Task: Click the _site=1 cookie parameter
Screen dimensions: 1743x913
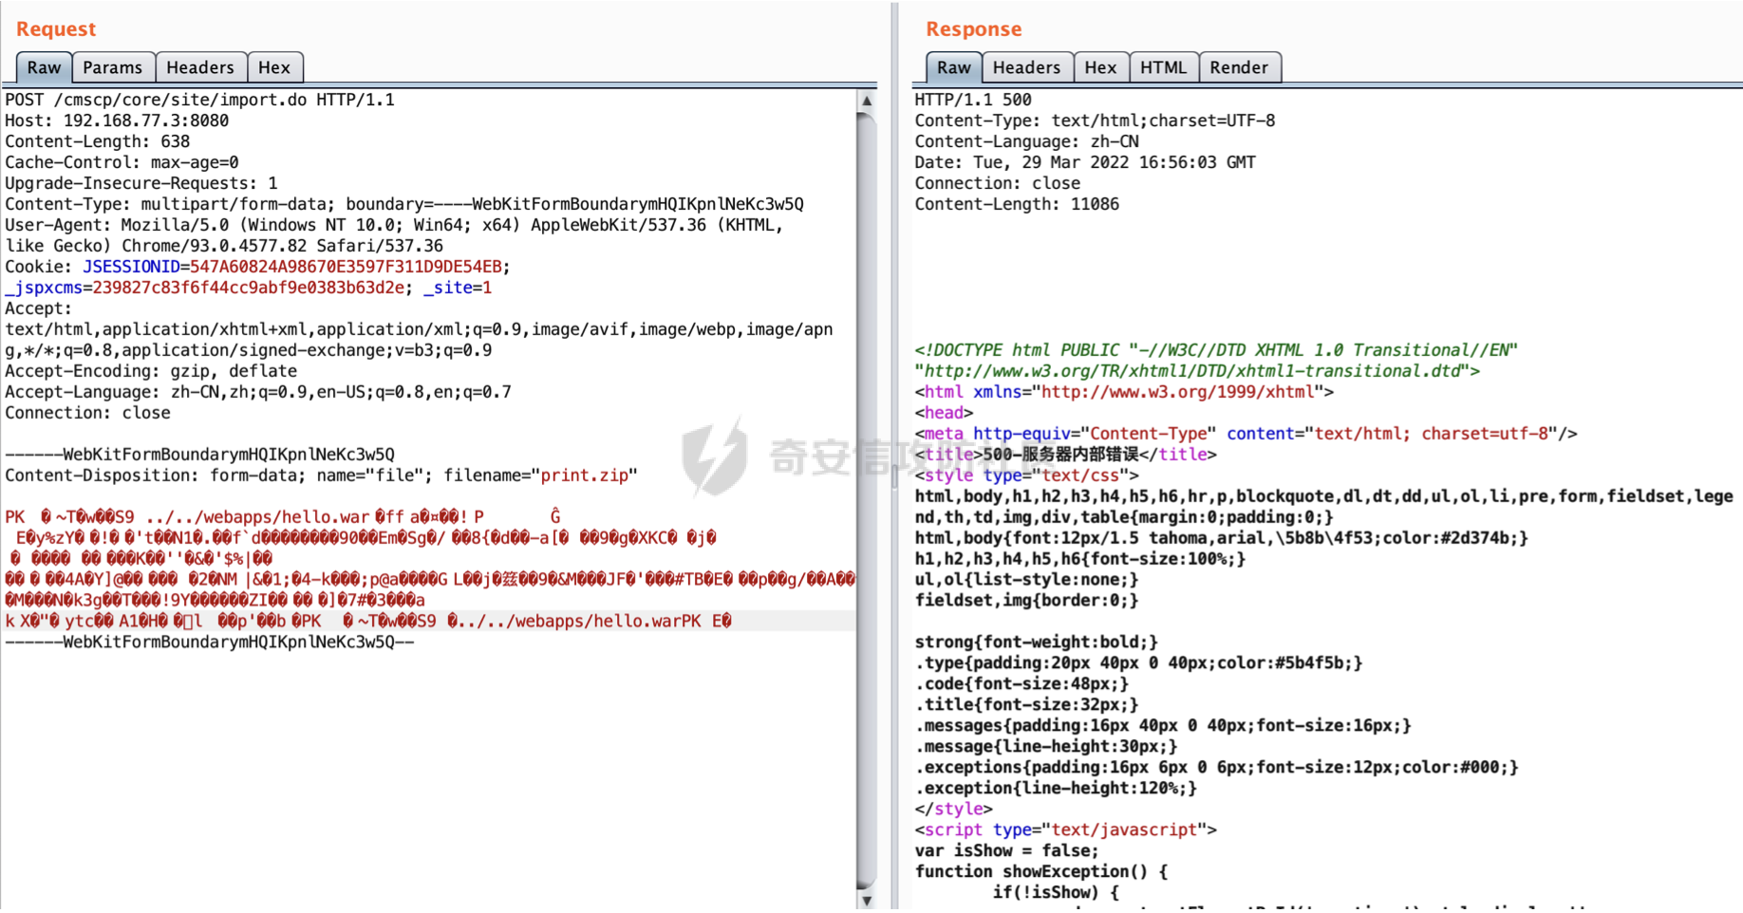Action: click(x=458, y=288)
